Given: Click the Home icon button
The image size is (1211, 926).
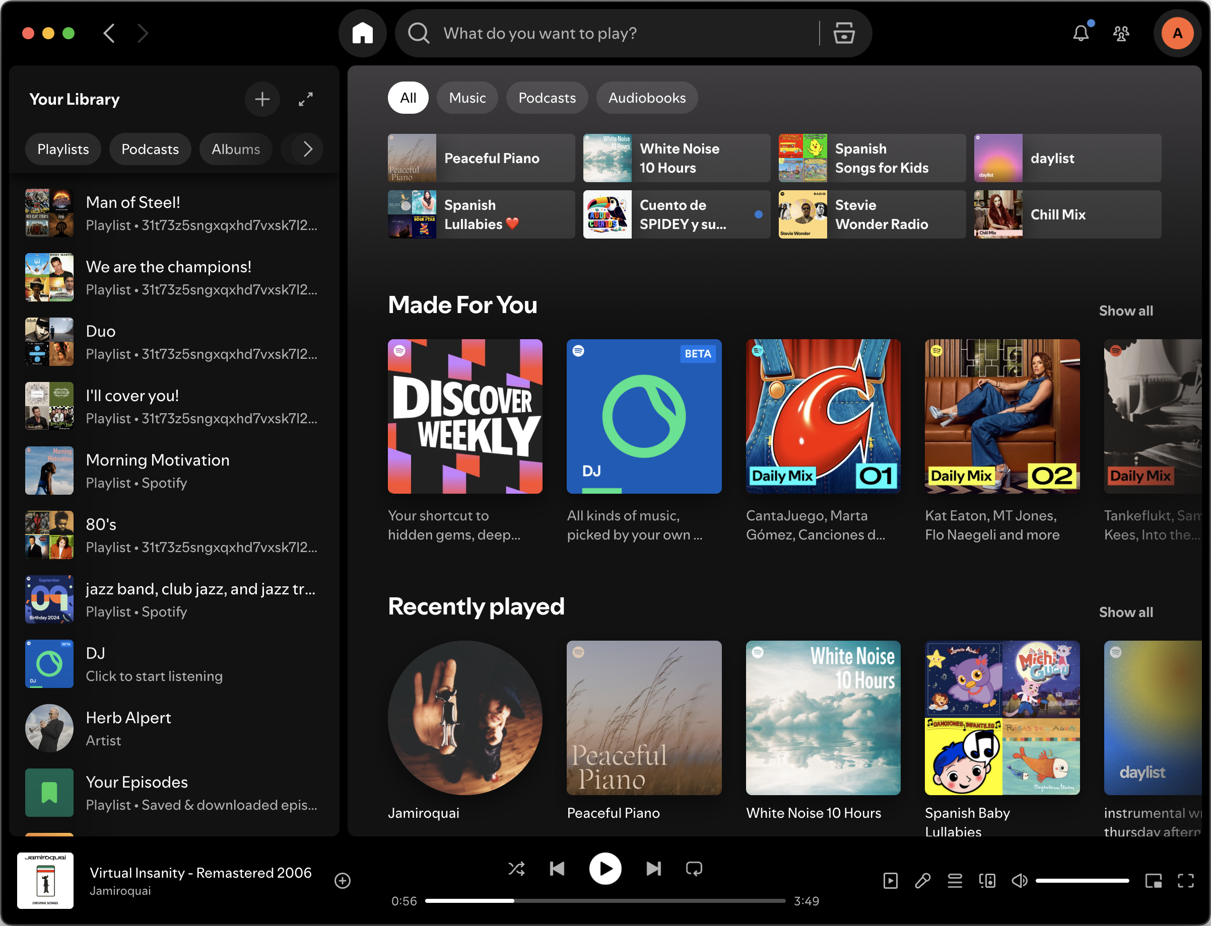Looking at the screenshot, I should pyautogui.click(x=363, y=33).
